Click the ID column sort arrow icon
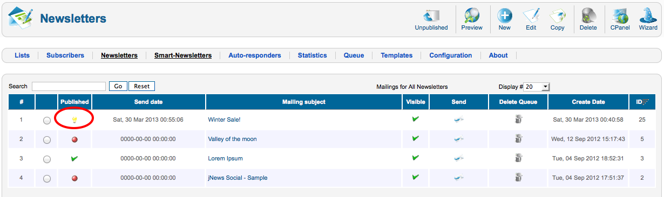The width and height of the screenshot is (664, 197). coord(646,102)
